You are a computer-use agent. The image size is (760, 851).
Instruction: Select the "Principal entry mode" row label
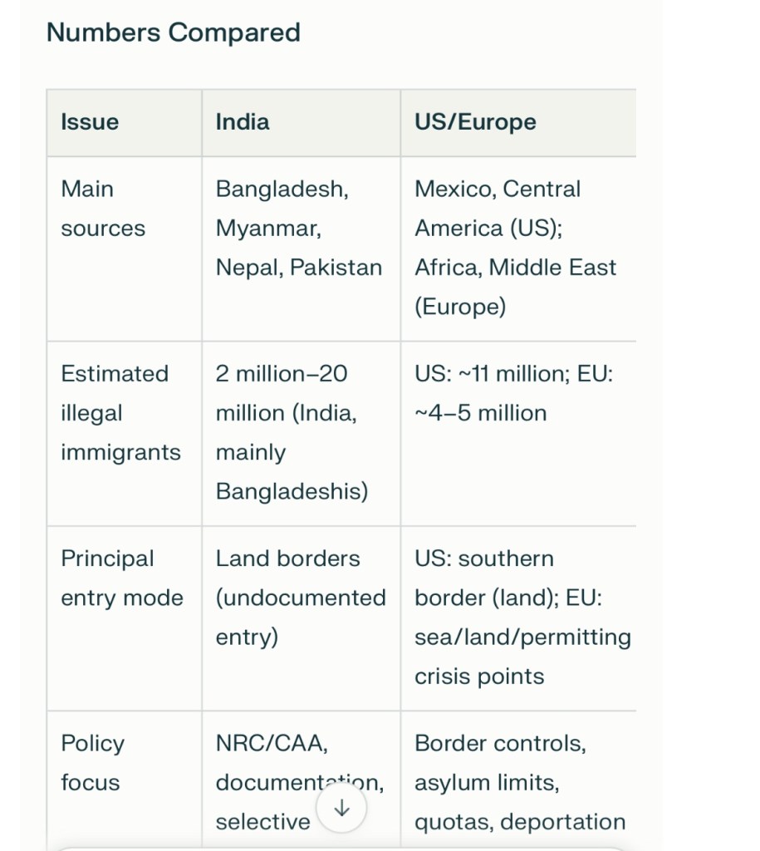(x=122, y=578)
